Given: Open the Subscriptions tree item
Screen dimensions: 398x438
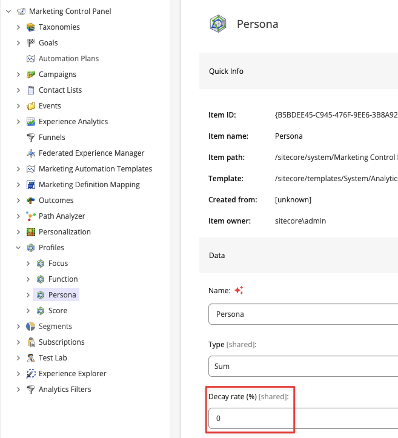Looking at the screenshot, I should 61,342.
